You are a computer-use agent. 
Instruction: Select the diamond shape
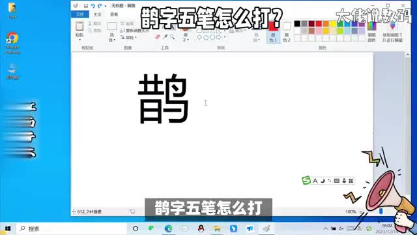pos(199,37)
